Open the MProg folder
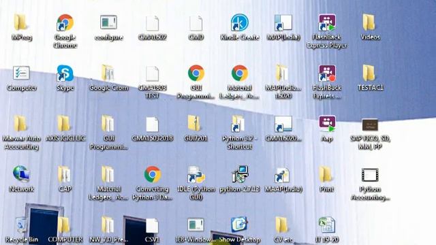Screen dimensions: 436x245 (x=21, y=22)
